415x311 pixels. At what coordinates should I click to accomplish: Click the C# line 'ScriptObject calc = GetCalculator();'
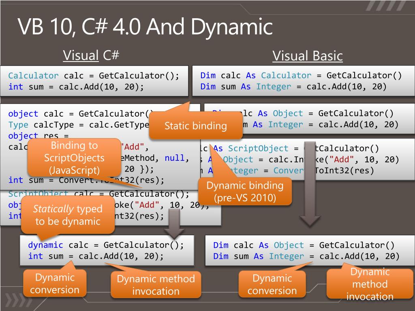(x=99, y=194)
